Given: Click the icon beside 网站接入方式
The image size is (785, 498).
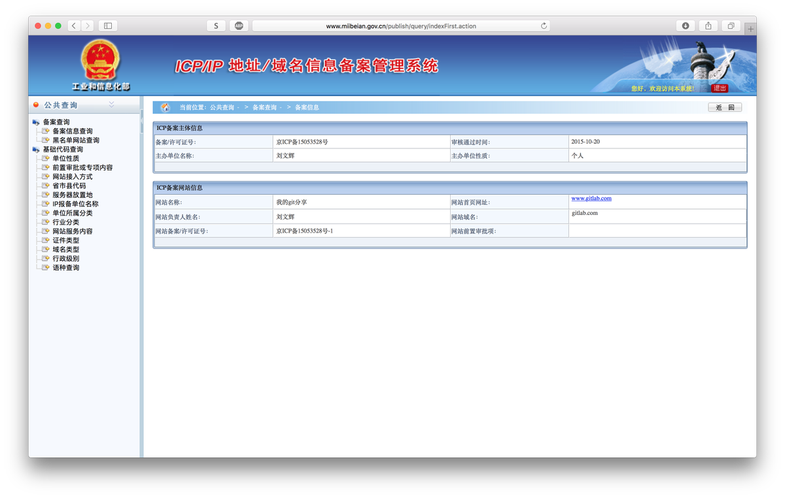Looking at the screenshot, I should [46, 176].
